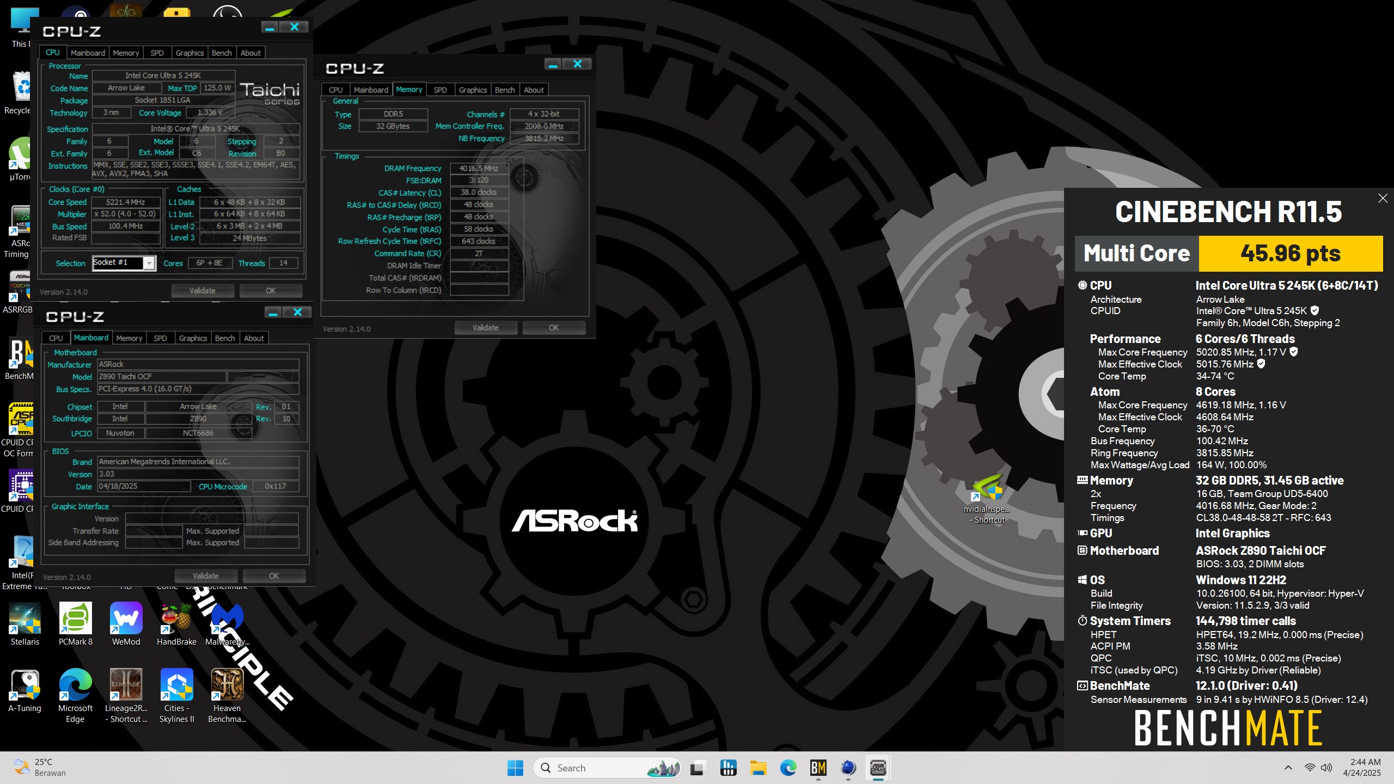This screenshot has width=1394, height=784.
Task: Open Graphics tab in top-left CPU-Z window
Action: tap(189, 53)
